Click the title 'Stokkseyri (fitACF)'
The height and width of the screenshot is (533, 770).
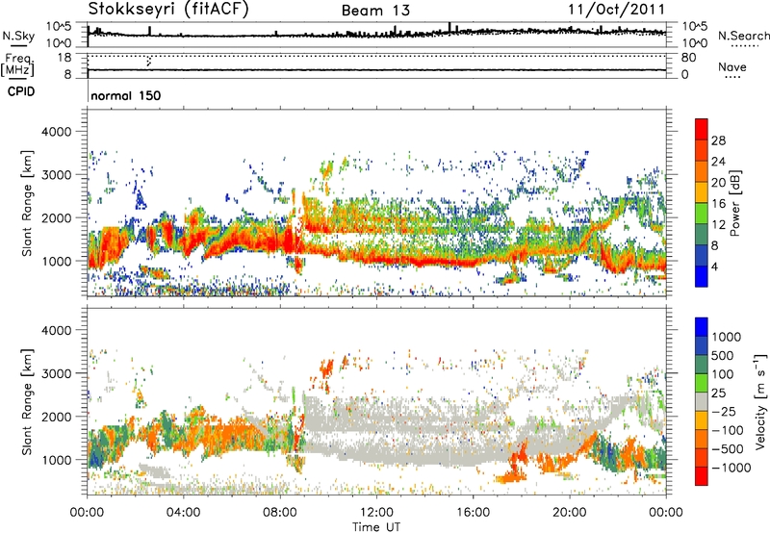pos(168,10)
